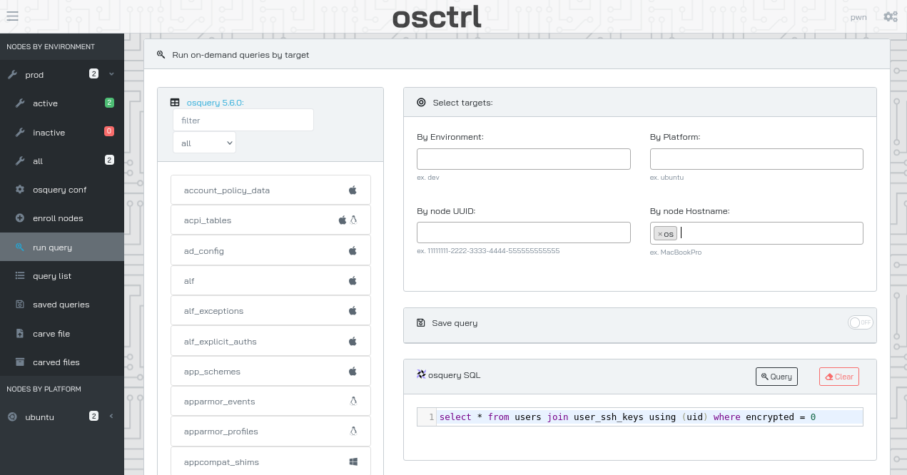Click the Select targets bullseye icon
The image size is (907, 475).
coord(421,103)
